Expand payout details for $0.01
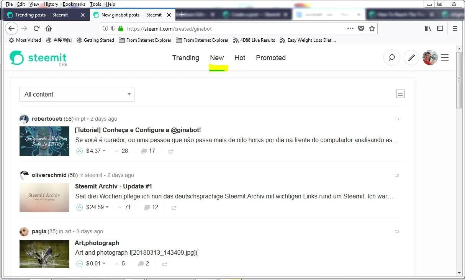Viewport: 465px width, 280px height. (x=96, y=264)
